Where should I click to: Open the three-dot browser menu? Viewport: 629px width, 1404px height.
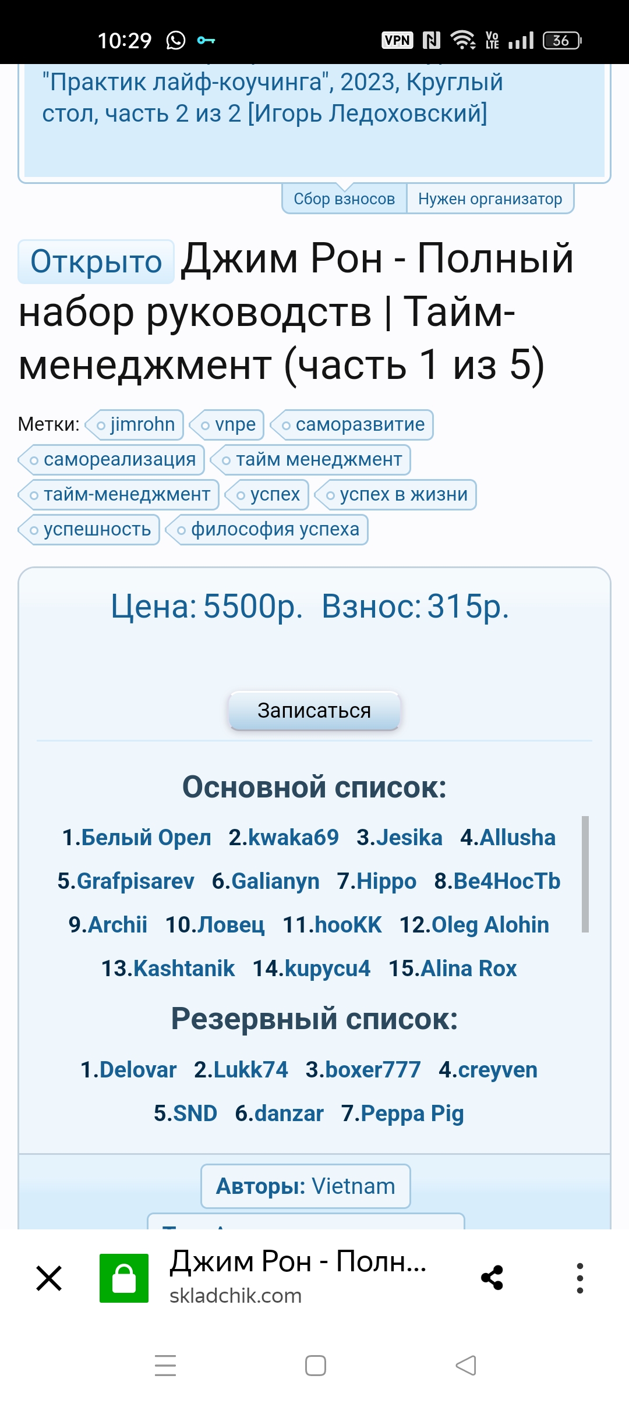pyautogui.click(x=579, y=1278)
